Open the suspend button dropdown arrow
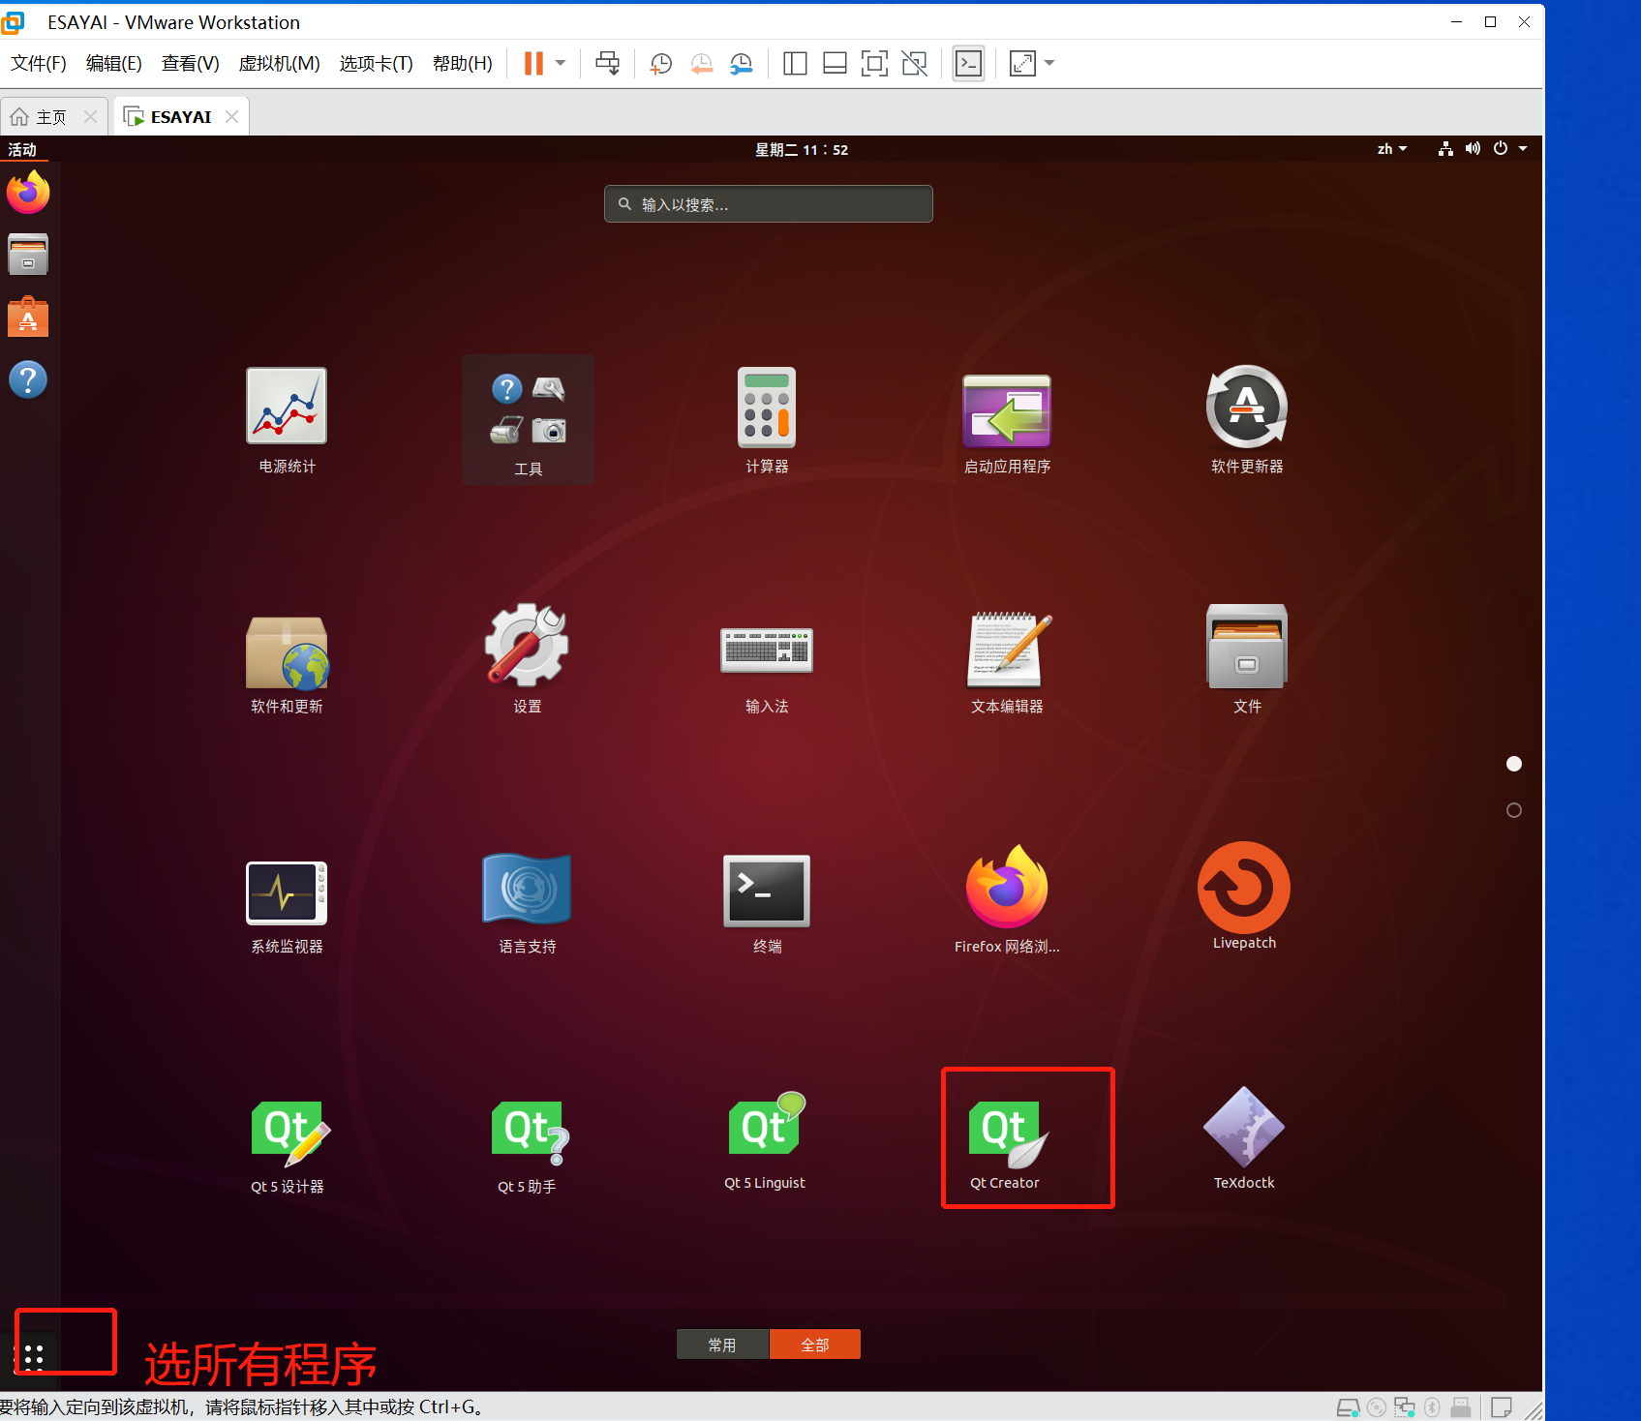Image resolution: width=1641 pixels, height=1421 pixels. pos(560,63)
